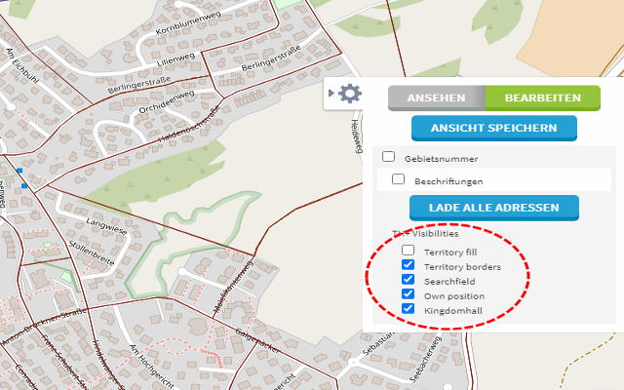The width and height of the screenshot is (624, 390).
Task: Collapse panel with the small arrow
Action: [332, 94]
